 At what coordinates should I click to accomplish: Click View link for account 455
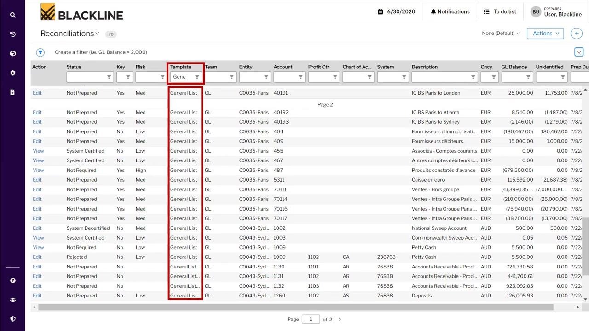[38, 151]
